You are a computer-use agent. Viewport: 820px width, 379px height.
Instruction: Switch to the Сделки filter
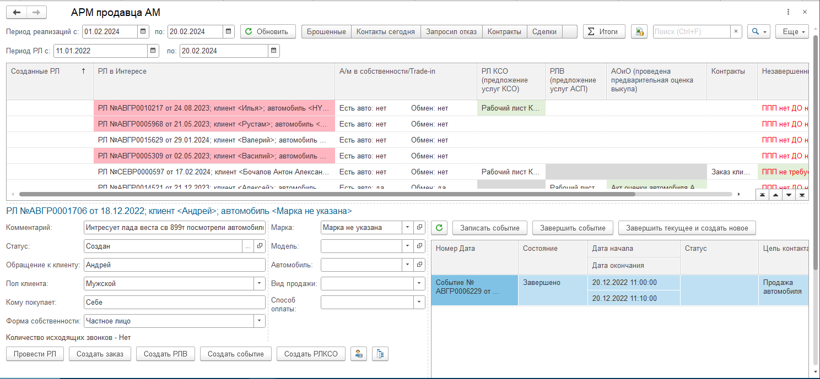[544, 31]
